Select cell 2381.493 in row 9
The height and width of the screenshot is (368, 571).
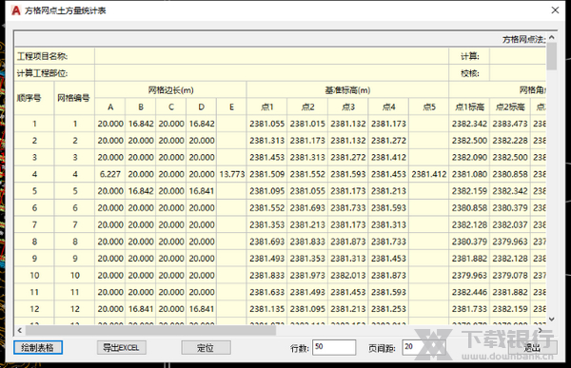(x=266, y=259)
